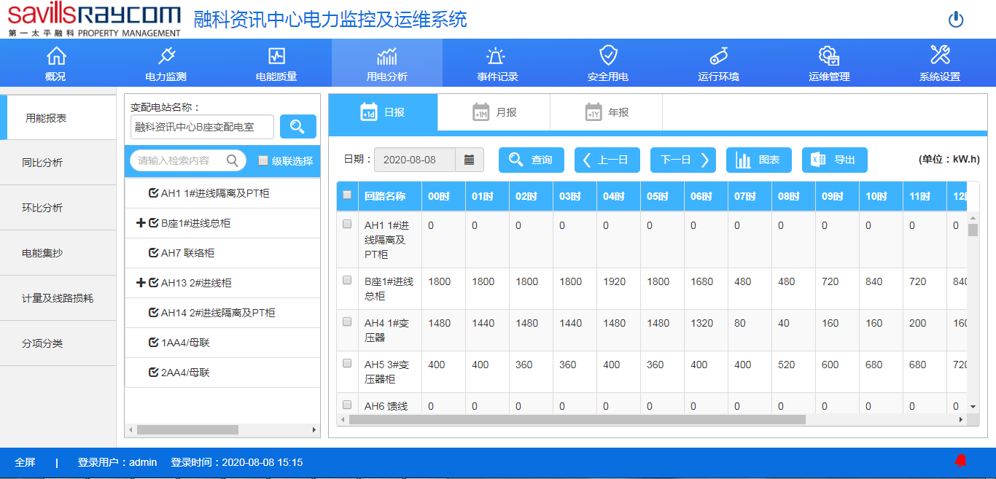Uncheck 2AA4/母联 tree checkbox
Viewport: 996px width, 479px height.
pos(153,373)
